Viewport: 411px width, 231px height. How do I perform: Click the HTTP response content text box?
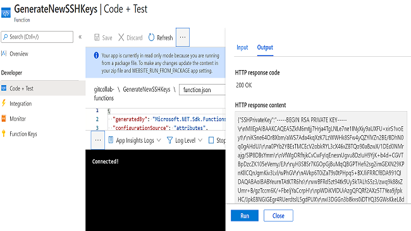[x=321, y=158]
